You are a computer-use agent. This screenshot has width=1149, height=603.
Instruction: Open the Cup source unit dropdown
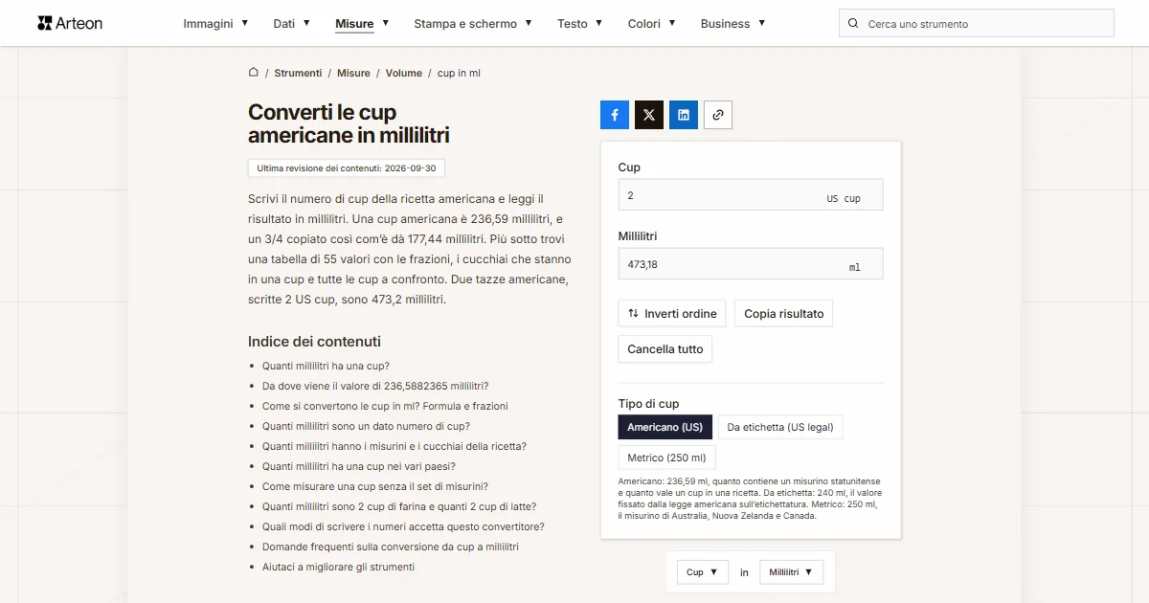(703, 572)
